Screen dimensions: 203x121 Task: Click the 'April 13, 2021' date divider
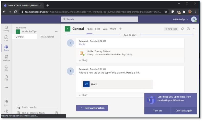(x=130, y=35)
